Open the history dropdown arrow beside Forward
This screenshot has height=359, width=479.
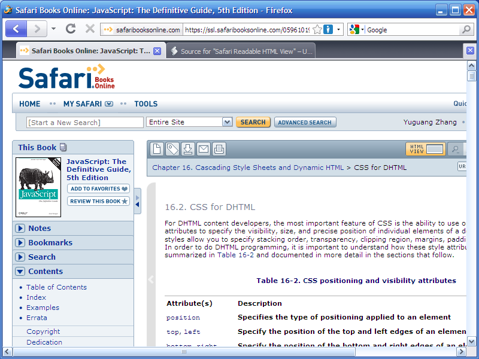[53, 29]
